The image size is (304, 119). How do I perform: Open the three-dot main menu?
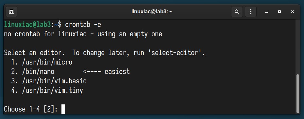click(251, 12)
